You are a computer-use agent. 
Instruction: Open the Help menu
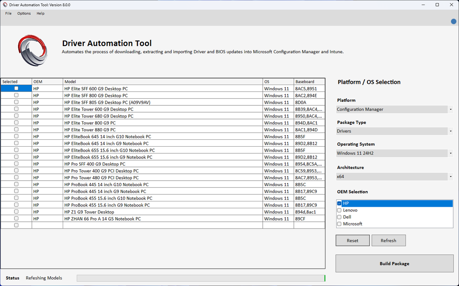tap(41, 13)
